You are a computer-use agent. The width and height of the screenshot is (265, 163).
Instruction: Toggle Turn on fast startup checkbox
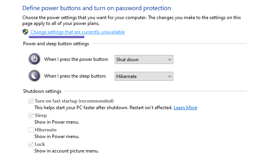tap(31, 101)
